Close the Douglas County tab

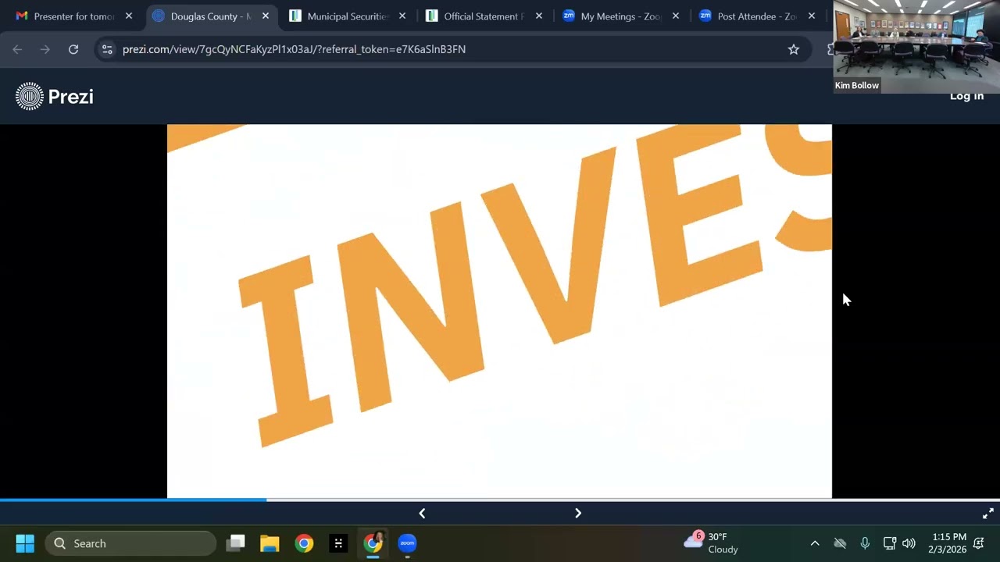click(266, 16)
